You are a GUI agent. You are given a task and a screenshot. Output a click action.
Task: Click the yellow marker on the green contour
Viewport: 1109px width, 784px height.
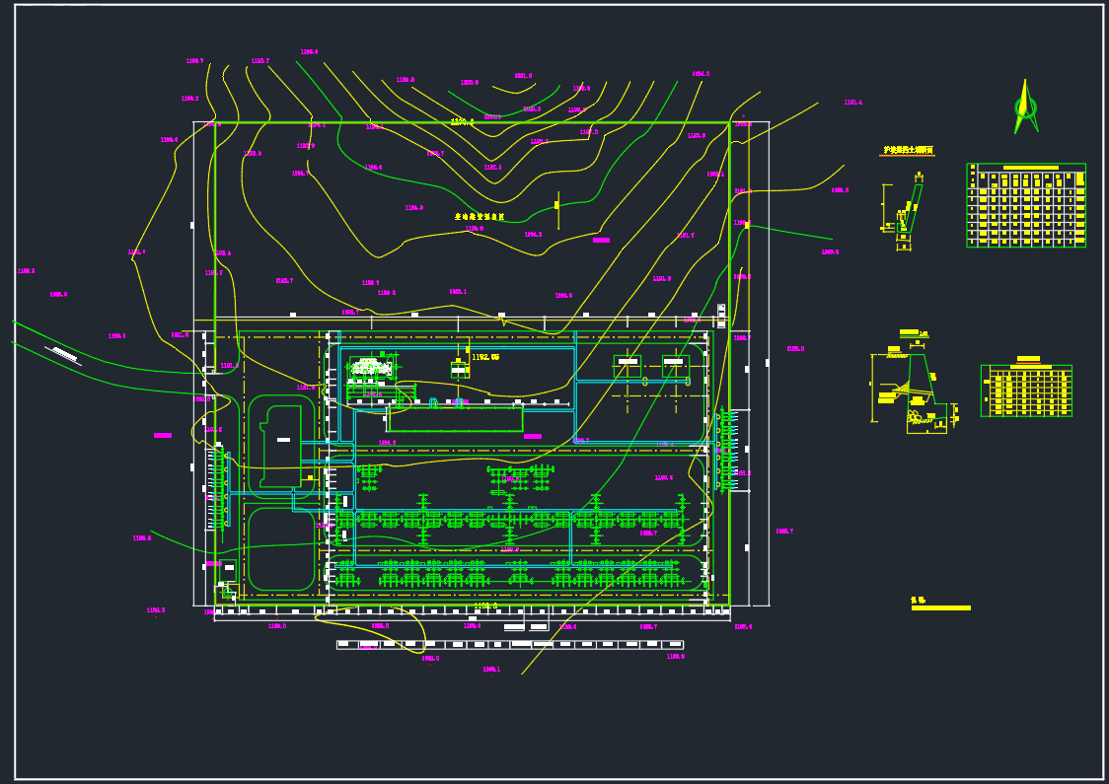point(556,205)
